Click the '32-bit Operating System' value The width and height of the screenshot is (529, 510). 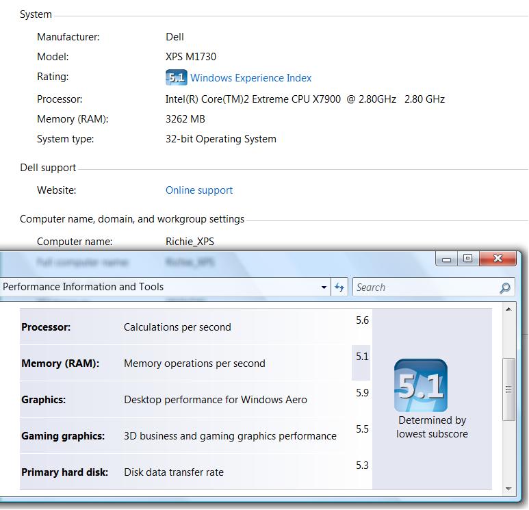(x=220, y=139)
